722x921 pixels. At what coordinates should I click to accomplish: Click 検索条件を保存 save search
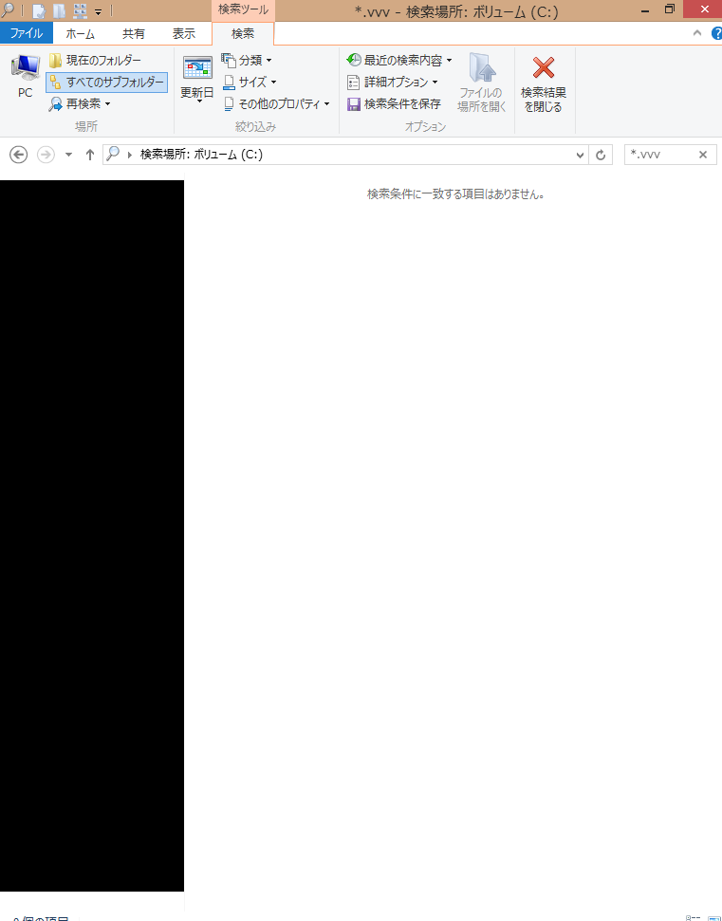point(394,104)
